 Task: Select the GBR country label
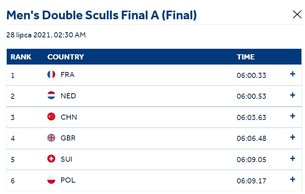pyautogui.click(x=68, y=138)
